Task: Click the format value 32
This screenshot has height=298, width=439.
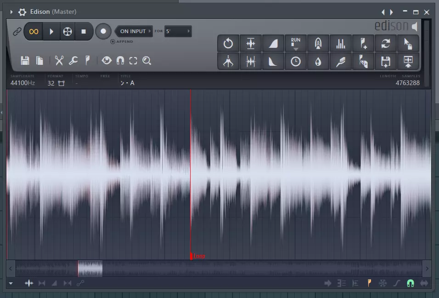Action: [x=51, y=83]
